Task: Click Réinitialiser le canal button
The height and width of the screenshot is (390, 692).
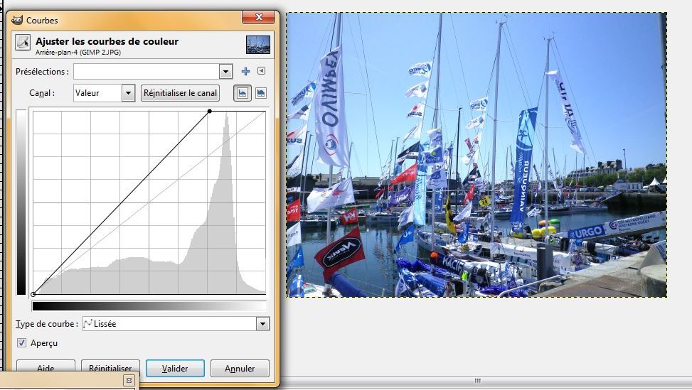Action: click(x=180, y=93)
